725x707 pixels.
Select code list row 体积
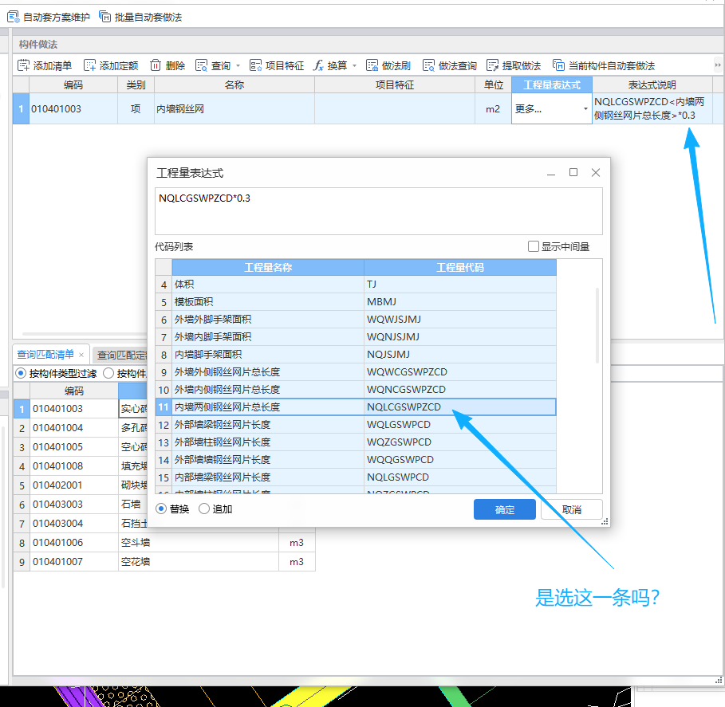pos(356,285)
